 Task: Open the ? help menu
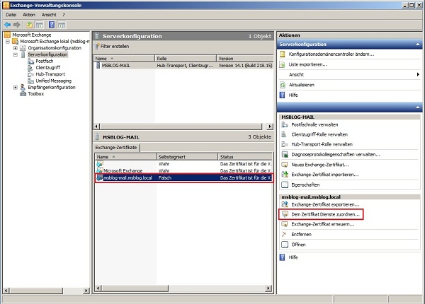(64, 15)
